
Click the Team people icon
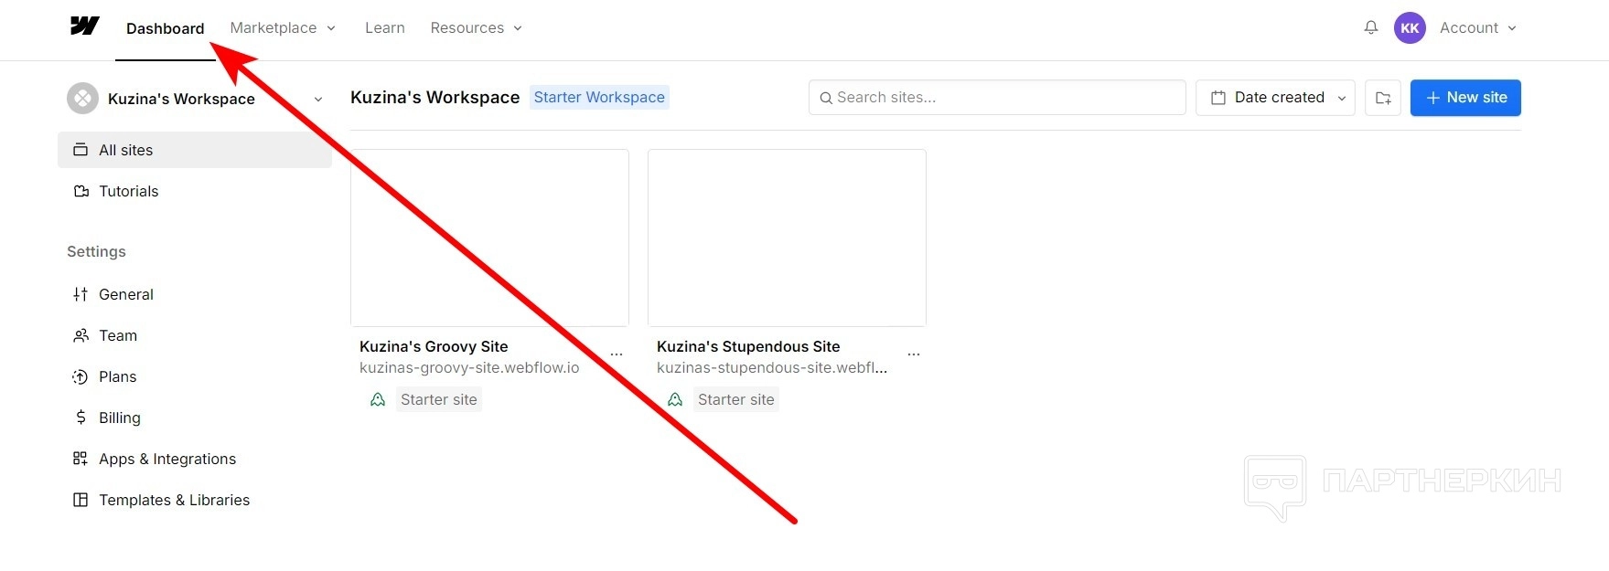point(80,335)
